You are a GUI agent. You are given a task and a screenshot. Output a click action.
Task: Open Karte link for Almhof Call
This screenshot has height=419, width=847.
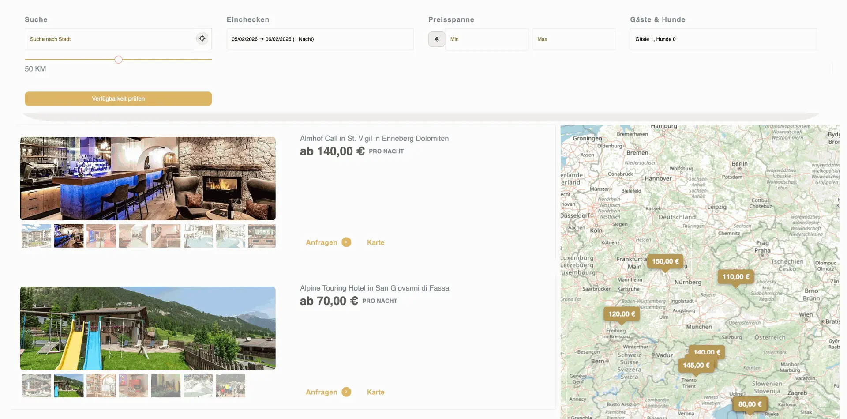pos(375,242)
